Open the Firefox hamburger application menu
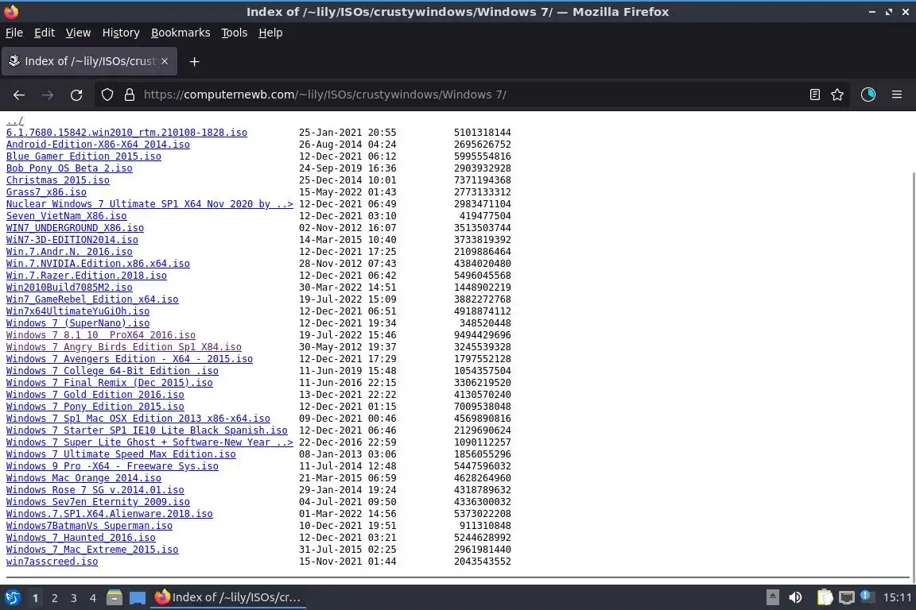 click(897, 95)
